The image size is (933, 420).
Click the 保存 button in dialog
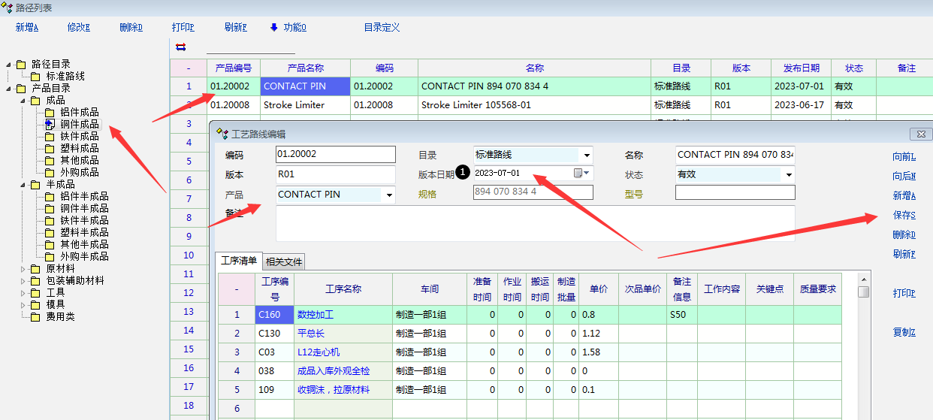pyautogui.click(x=904, y=215)
